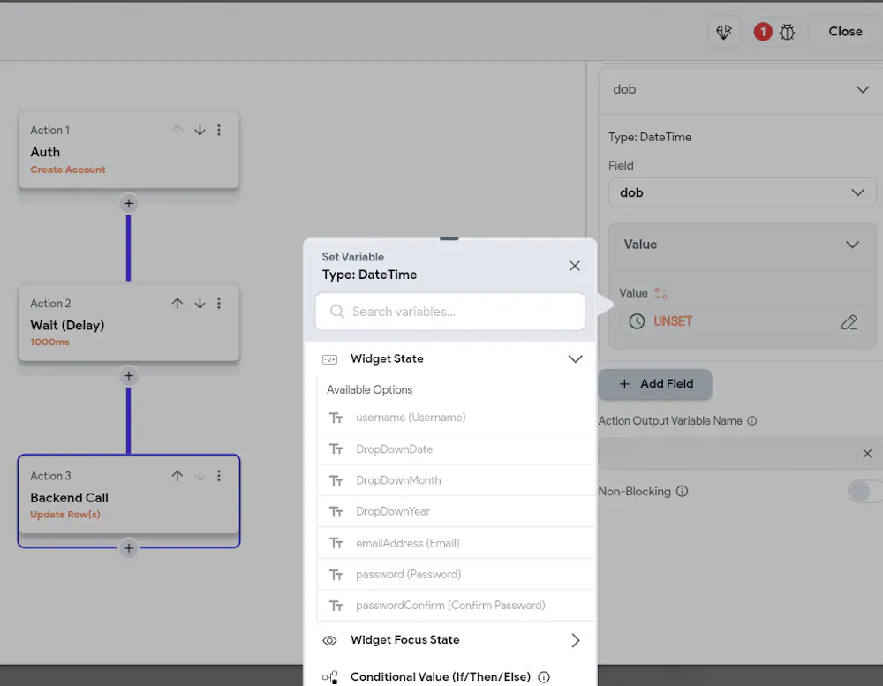Click the variable settings icon beside Value label

point(660,293)
